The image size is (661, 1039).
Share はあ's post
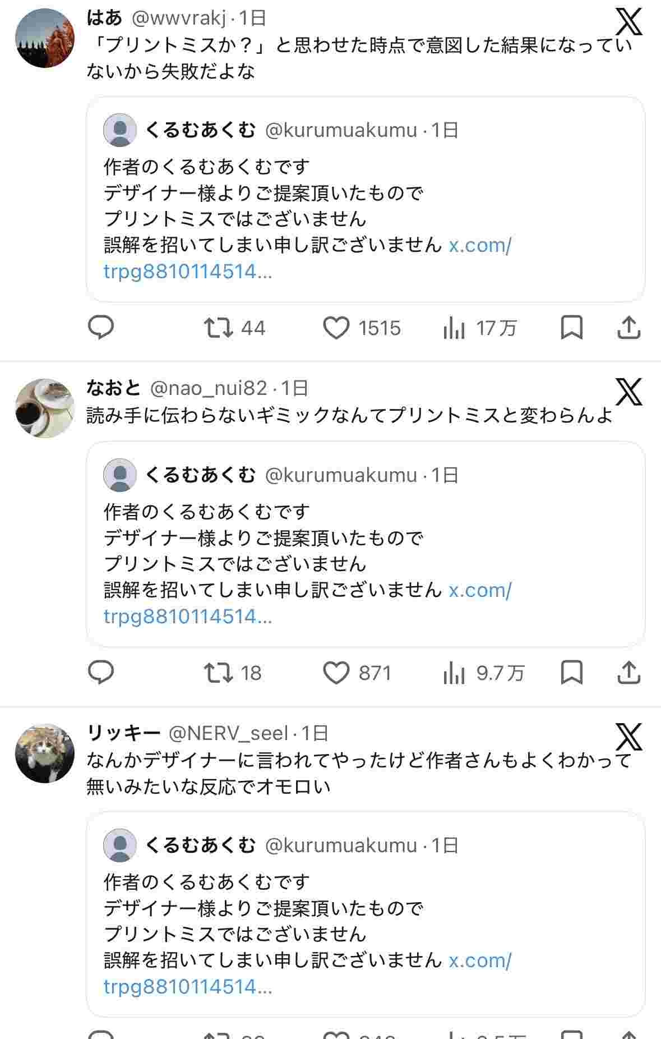628,328
